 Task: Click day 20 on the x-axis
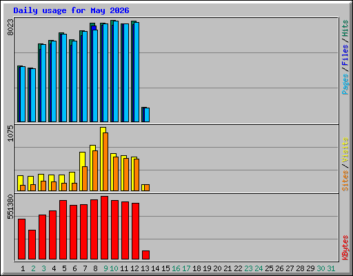tap(217, 268)
